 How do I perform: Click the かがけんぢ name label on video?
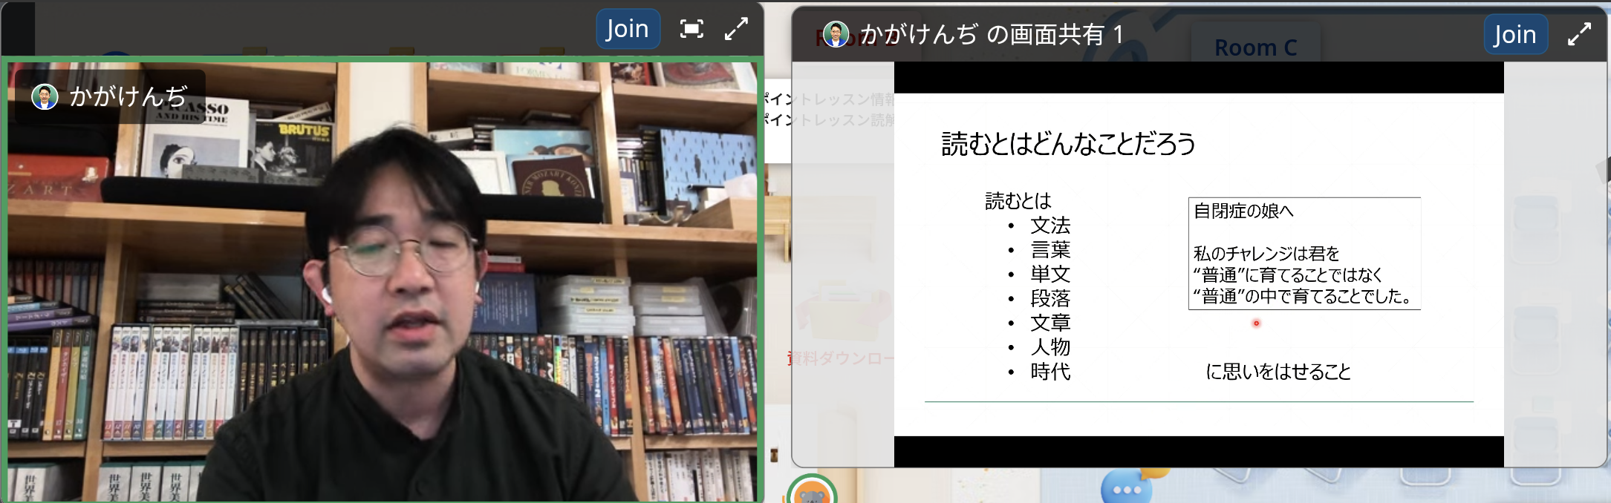click(128, 96)
